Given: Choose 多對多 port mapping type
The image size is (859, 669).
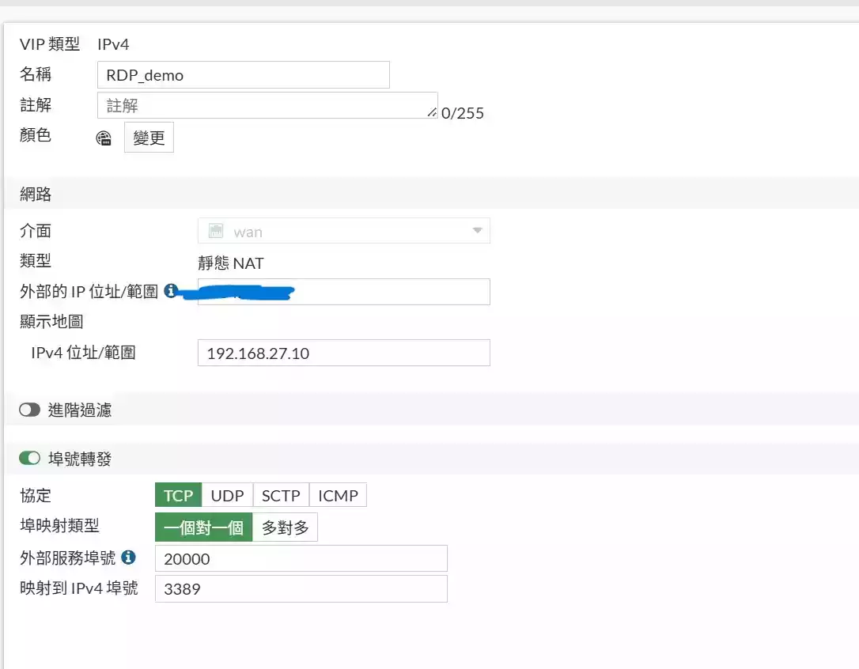Looking at the screenshot, I should 285,527.
